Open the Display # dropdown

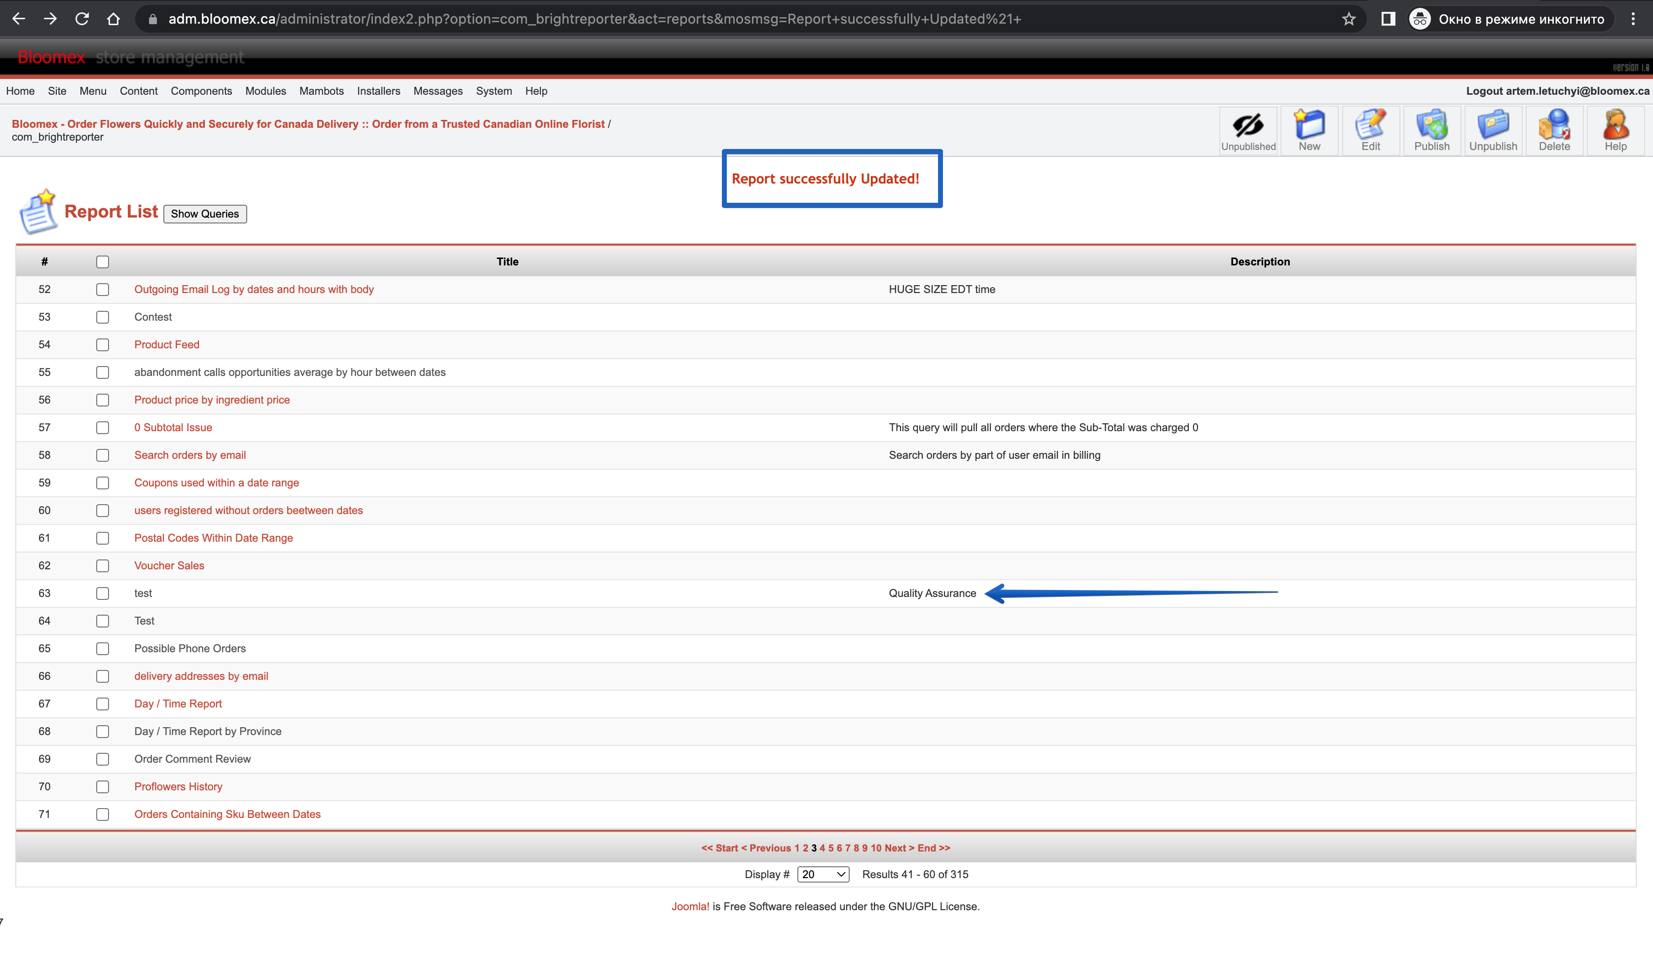(x=823, y=874)
